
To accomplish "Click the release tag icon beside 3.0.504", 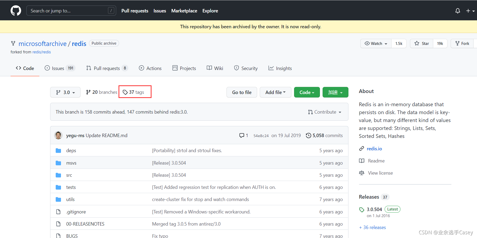I will coord(362,210).
